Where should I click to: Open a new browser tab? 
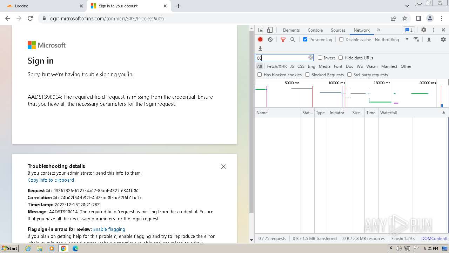(179, 6)
